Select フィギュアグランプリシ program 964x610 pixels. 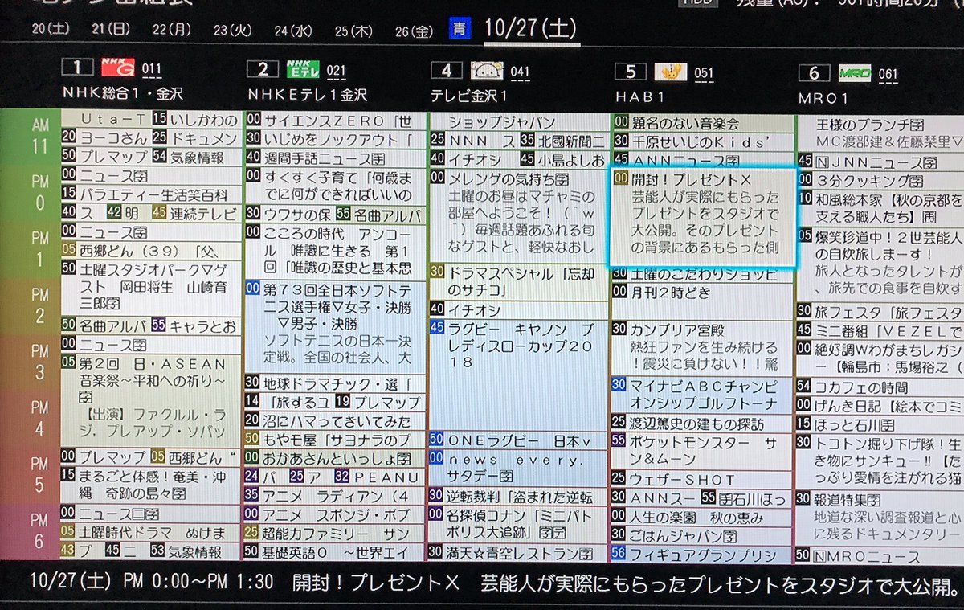(702, 554)
